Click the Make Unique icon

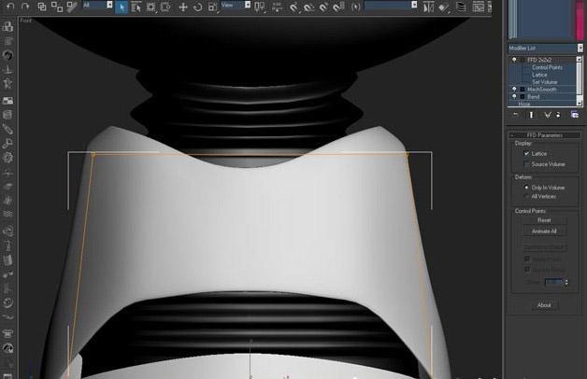click(x=548, y=115)
